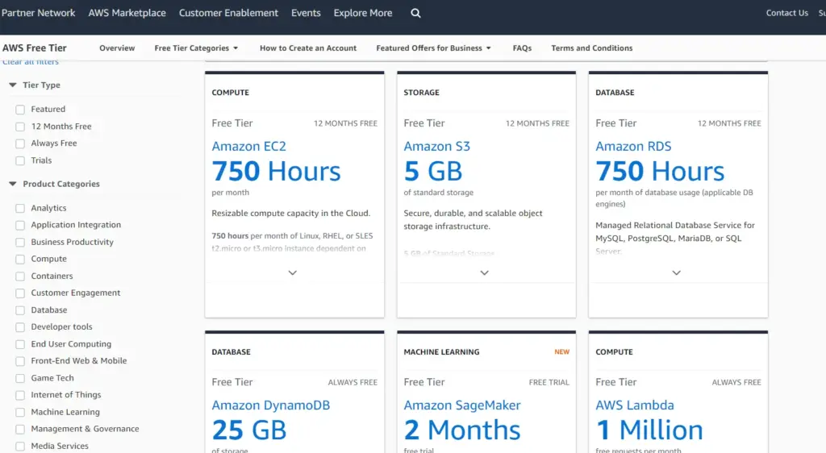The image size is (826, 453).
Task: Collapse the Tier Type filter section
Action: pyautogui.click(x=13, y=85)
